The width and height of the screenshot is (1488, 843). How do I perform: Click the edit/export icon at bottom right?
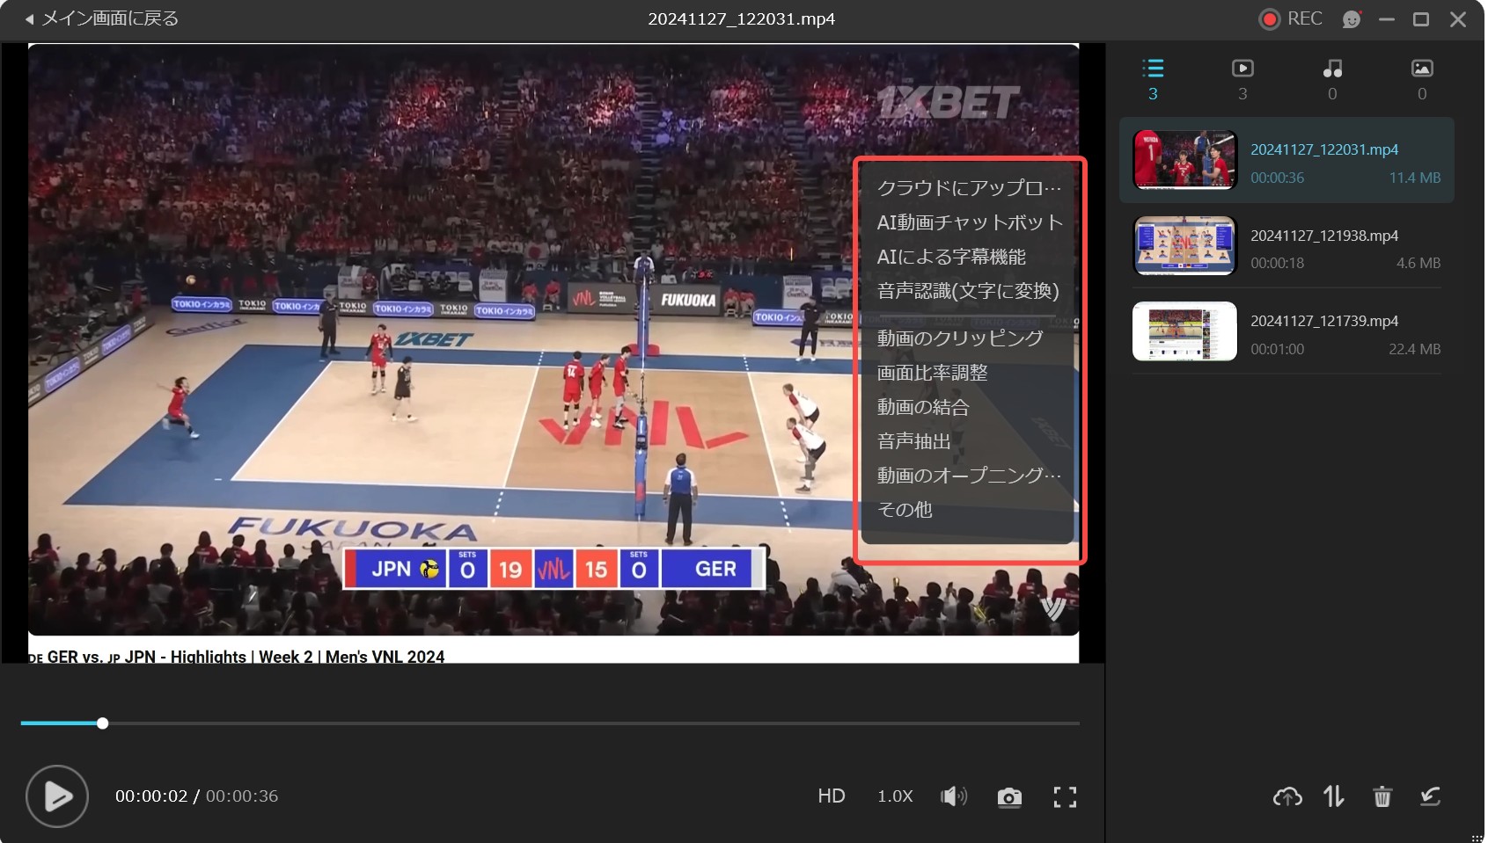(1431, 797)
